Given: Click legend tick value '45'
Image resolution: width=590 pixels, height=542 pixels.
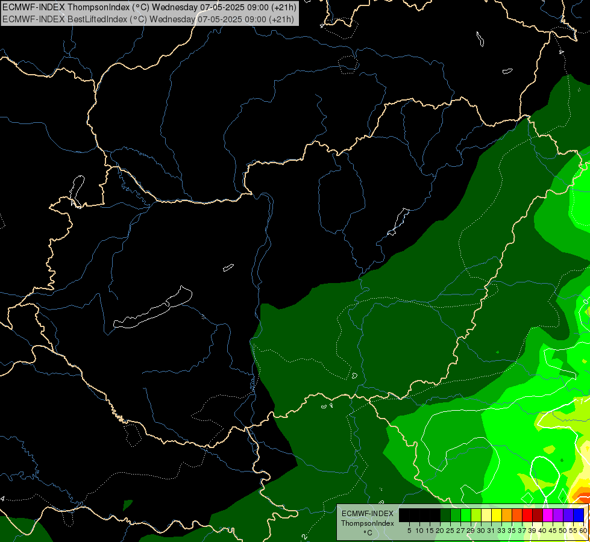Looking at the screenshot, I should 553,531.
